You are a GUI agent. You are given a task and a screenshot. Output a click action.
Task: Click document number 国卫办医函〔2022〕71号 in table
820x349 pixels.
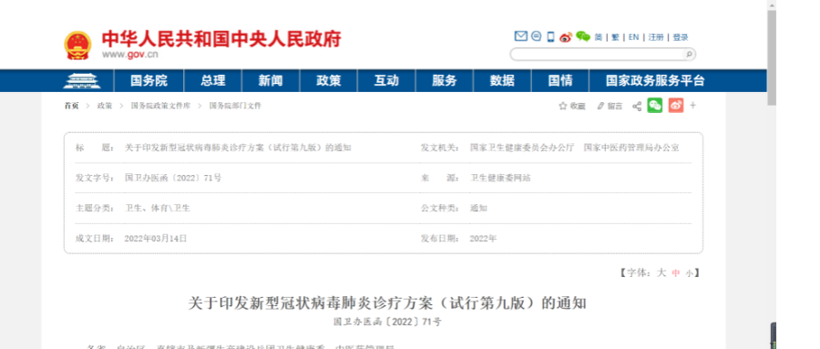[x=173, y=178]
